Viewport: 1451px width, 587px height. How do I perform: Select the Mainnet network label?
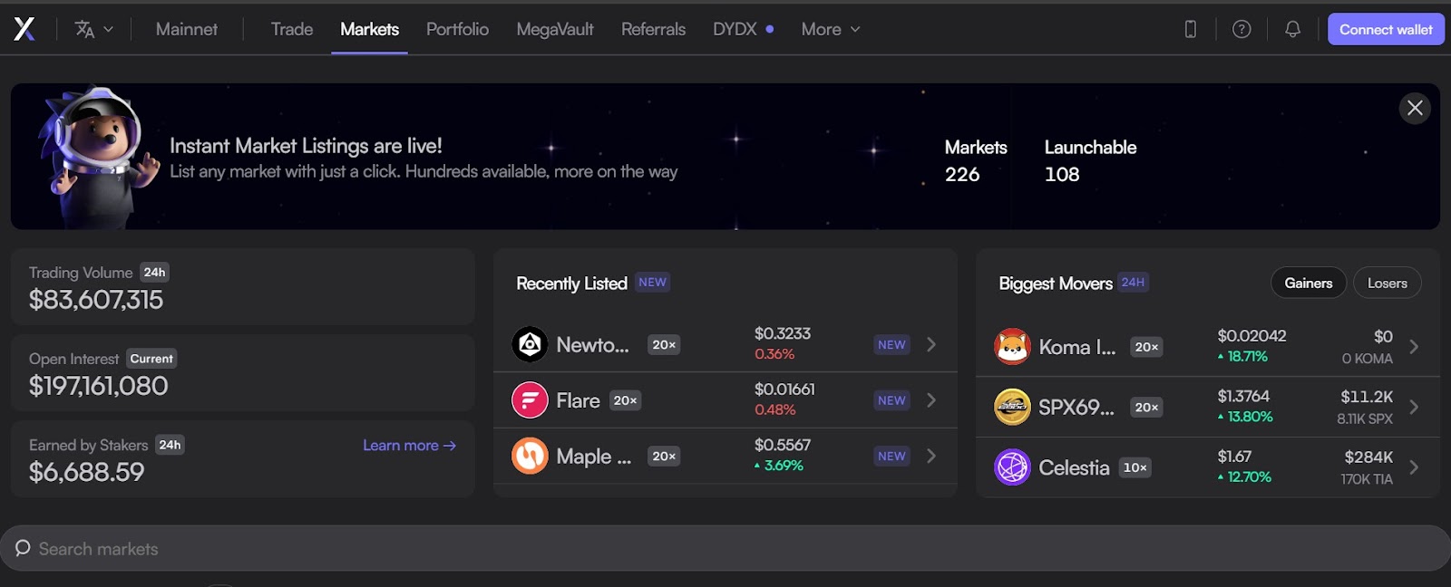[187, 29]
